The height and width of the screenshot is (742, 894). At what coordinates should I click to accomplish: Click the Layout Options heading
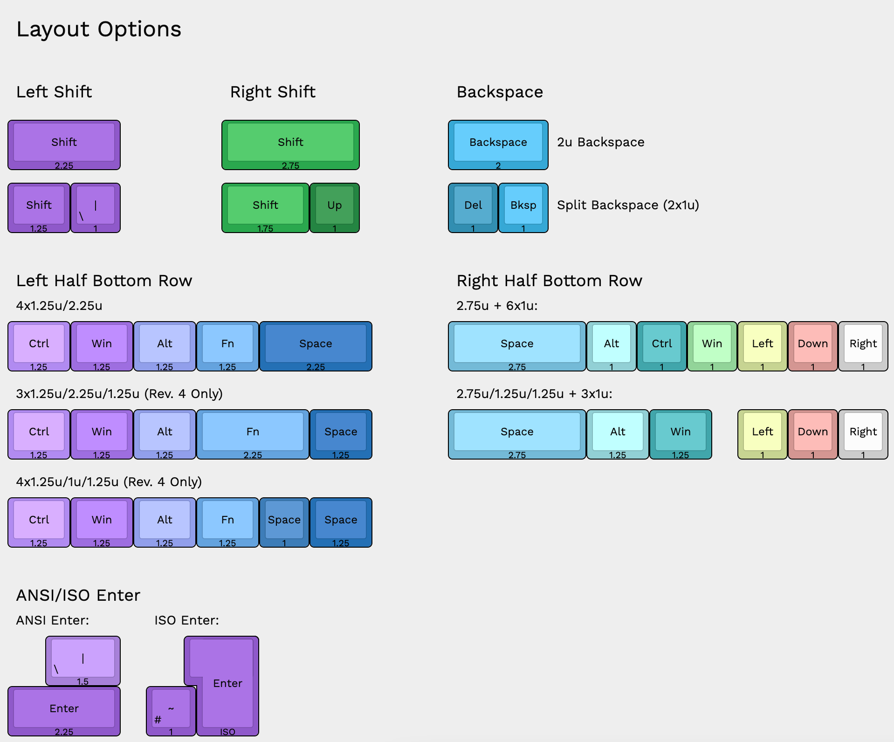pos(99,29)
